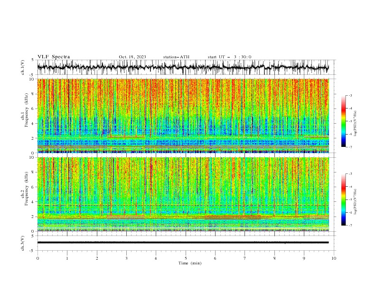376x290 pixels.
Task: Click the date "Oct. 18, 2023"
Action: tap(132, 57)
